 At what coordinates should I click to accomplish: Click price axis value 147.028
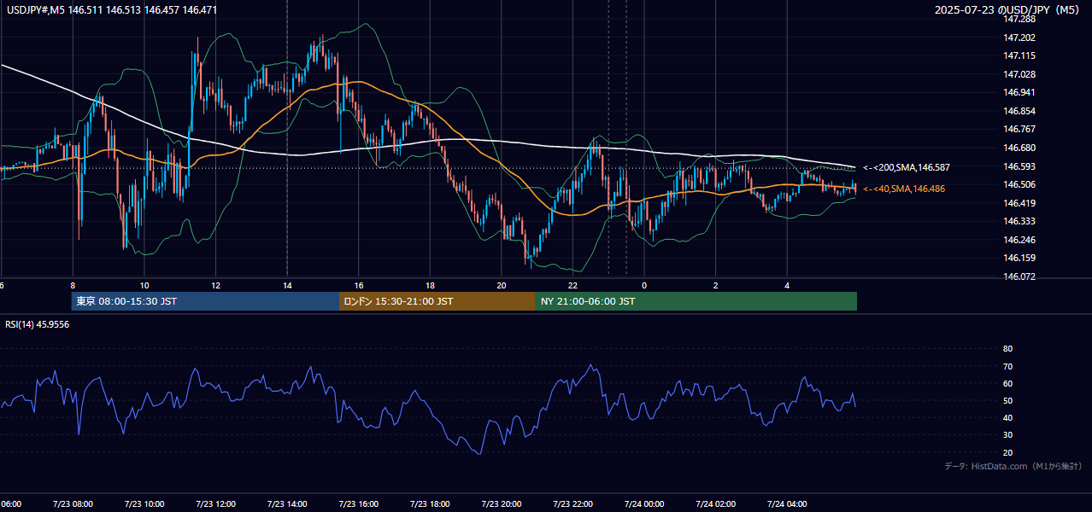point(1019,74)
